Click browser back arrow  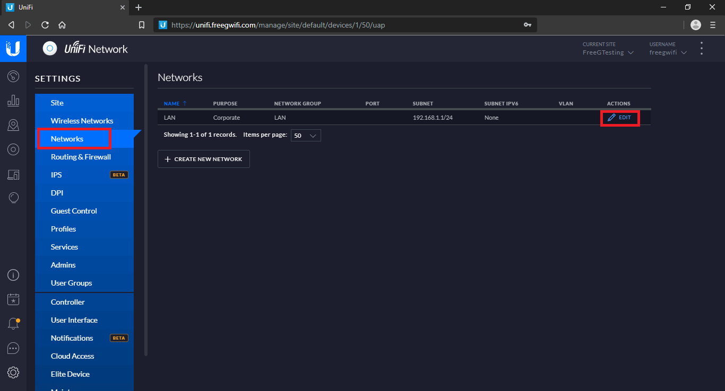pos(11,25)
